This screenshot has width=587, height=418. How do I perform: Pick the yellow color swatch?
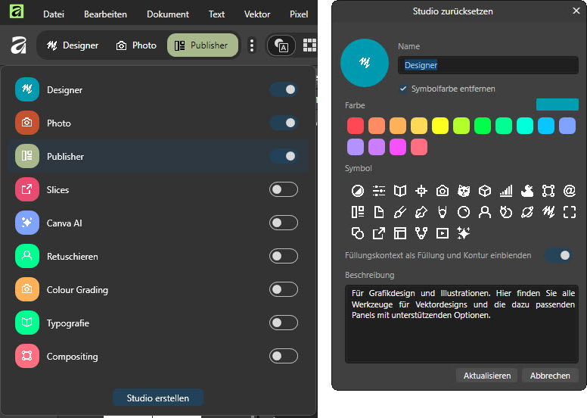coord(440,126)
